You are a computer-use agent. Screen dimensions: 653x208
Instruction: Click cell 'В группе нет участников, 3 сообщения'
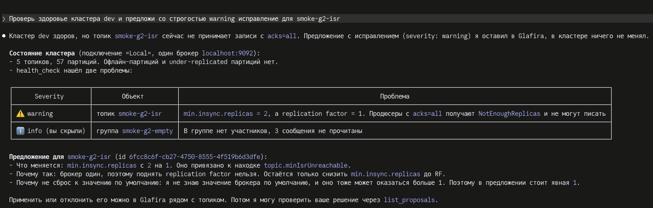click(x=273, y=131)
